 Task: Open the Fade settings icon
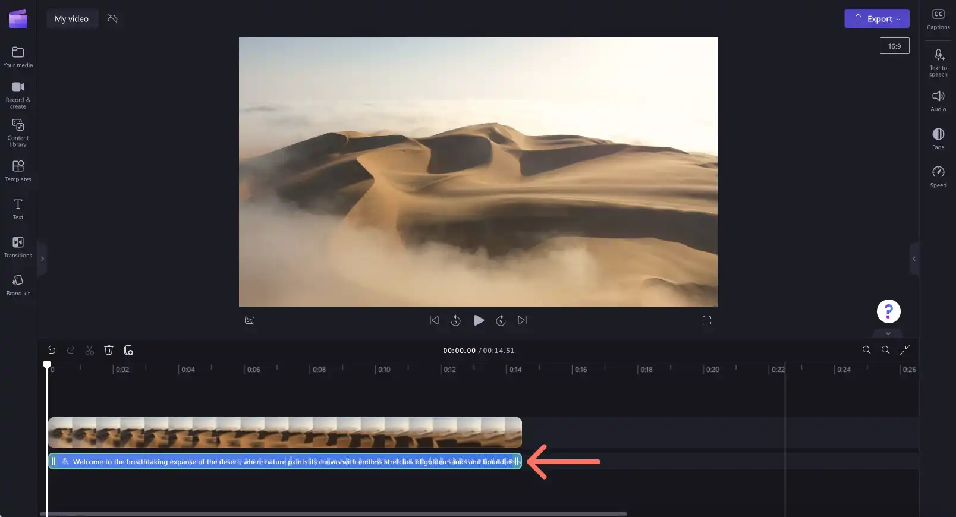938,138
